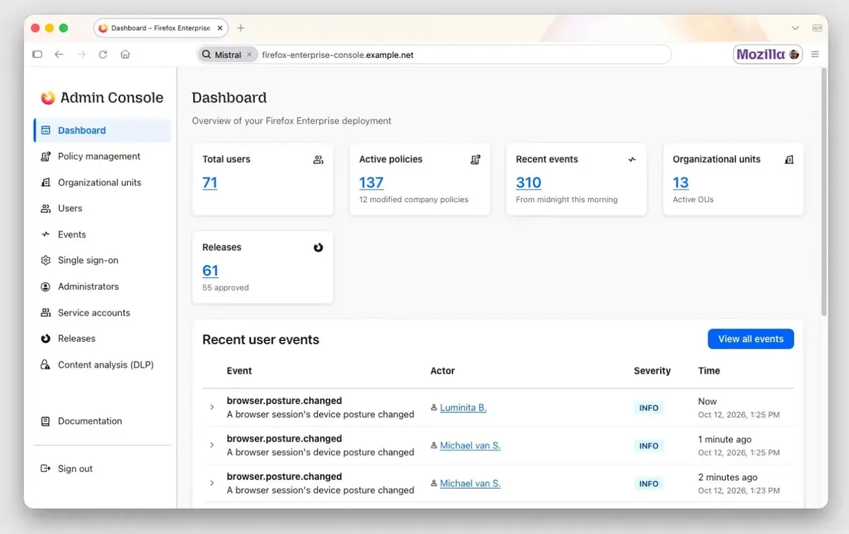
Task: Remove the Mistral search engine chip
Action: coord(249,54)
